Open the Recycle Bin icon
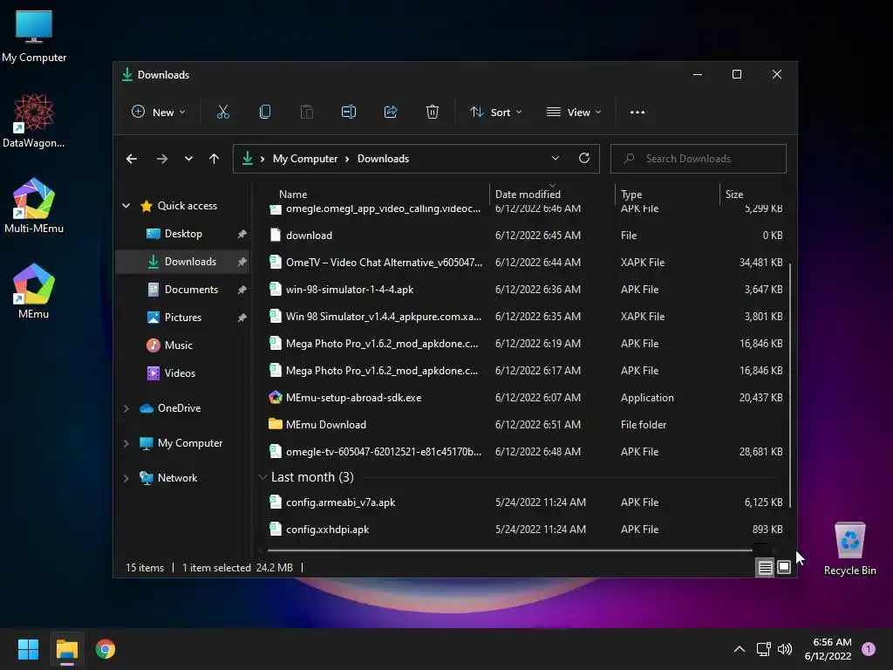893x670 pixels. (x=849, y=550)
